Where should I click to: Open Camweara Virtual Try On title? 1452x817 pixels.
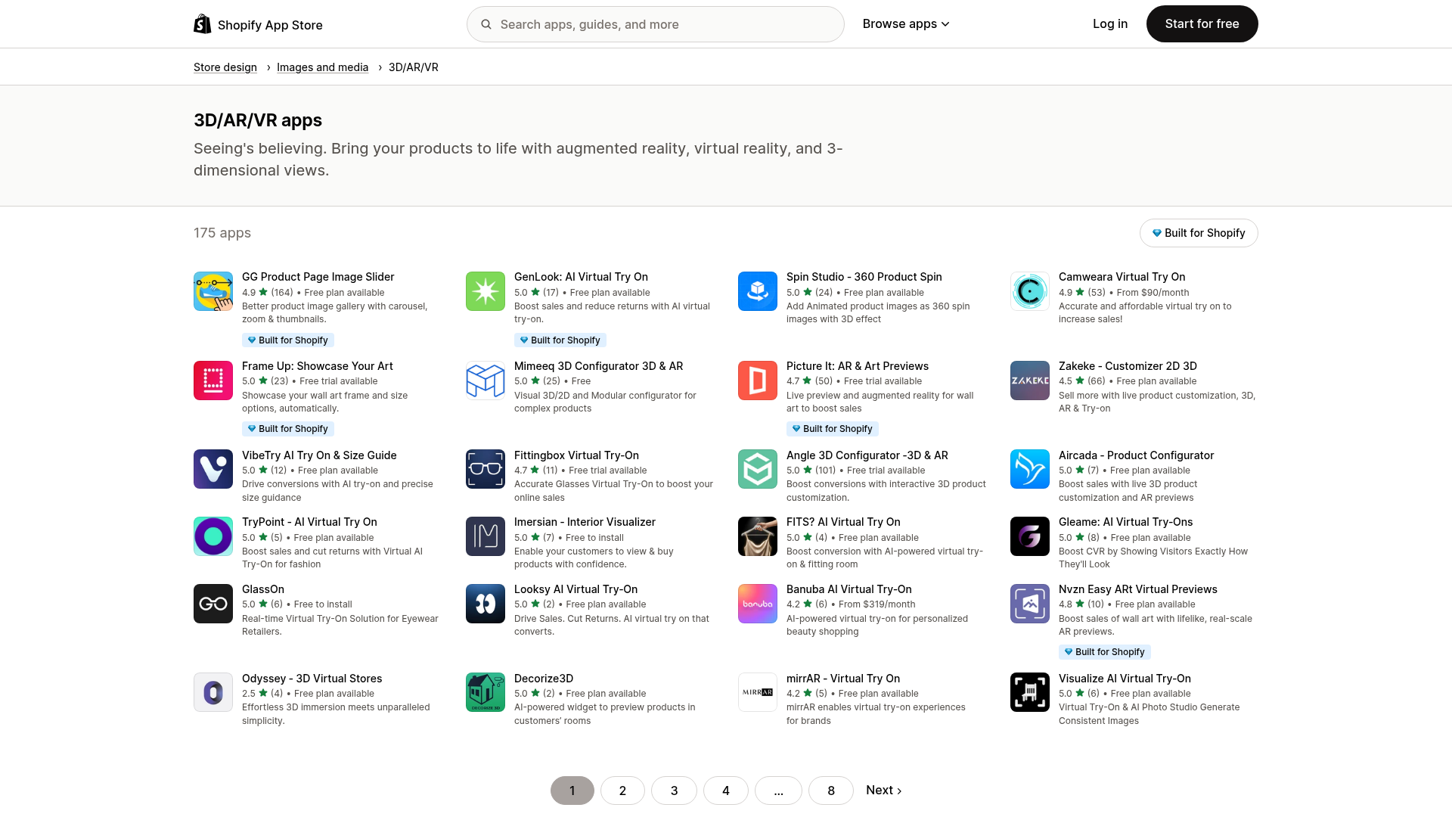coord(1122,277)
